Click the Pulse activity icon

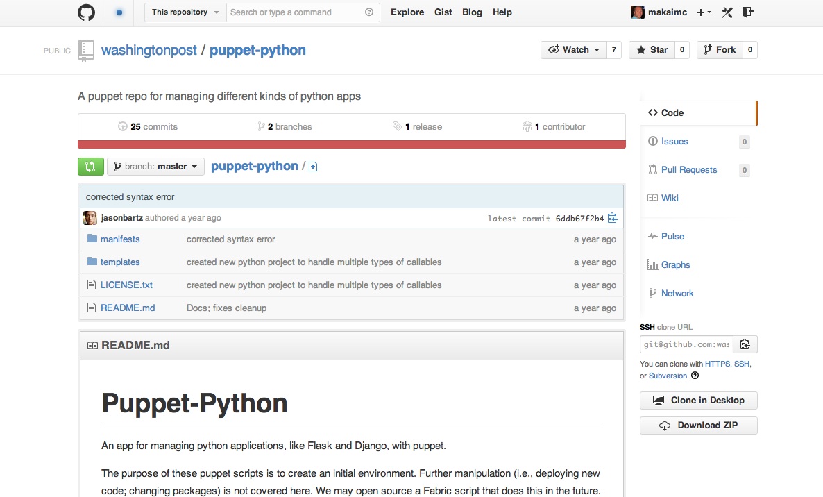click(652, 236)
